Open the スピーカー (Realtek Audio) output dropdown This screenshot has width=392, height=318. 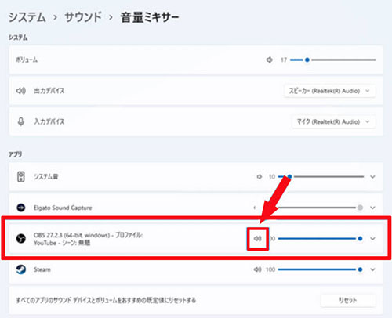330,91
